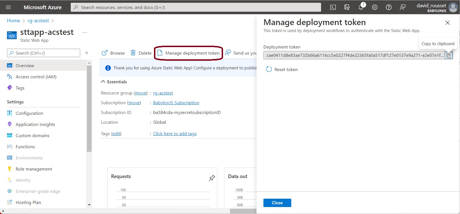Screen dimensions: 460x214
Task: Open the more options ellipsis beside sttapp-acstest
Action: tap(85, 32)
